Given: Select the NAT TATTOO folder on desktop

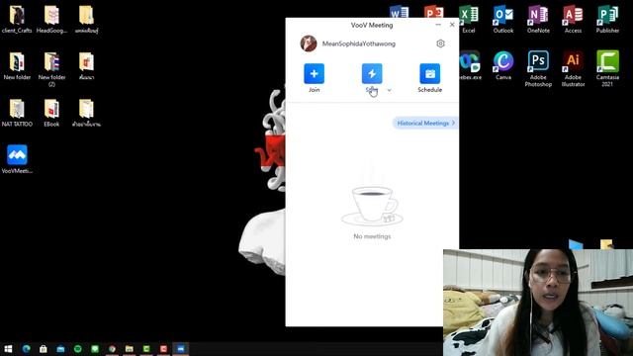Looking at the screenshot, I should [17, 113].
